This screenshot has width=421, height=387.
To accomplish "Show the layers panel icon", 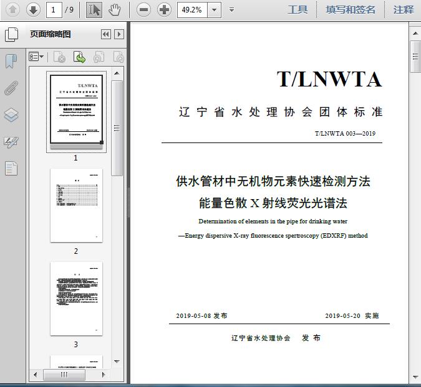I will [11, 115].
